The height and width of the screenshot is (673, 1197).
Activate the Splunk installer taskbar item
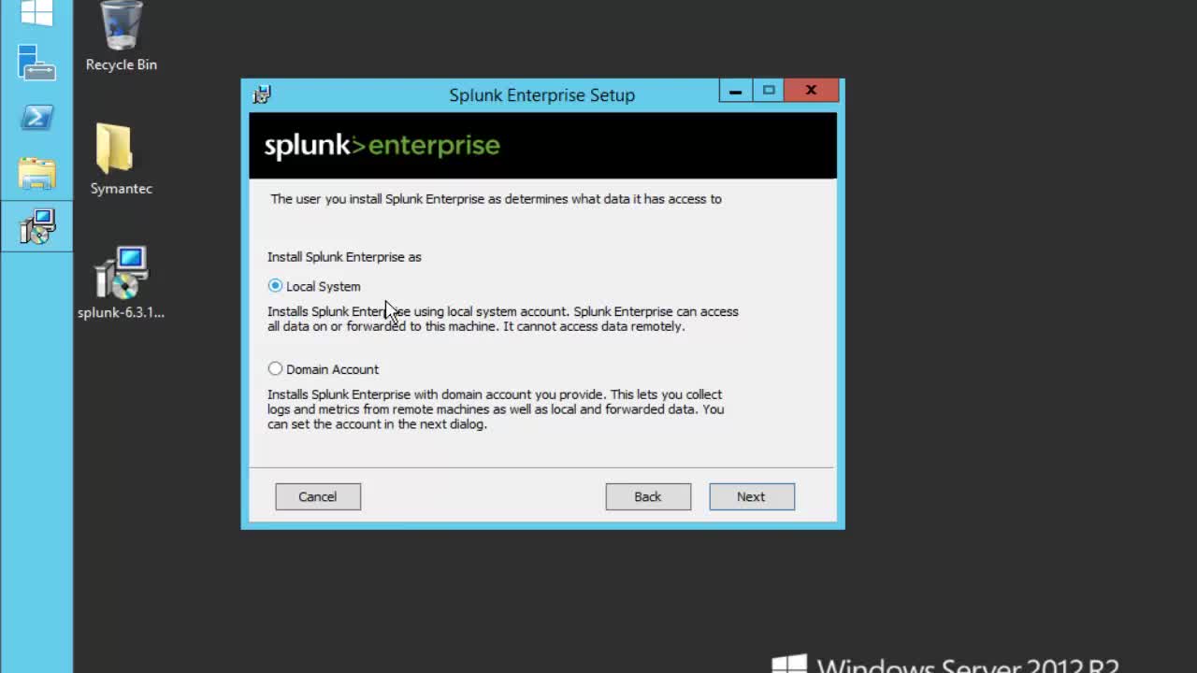tap(36, 227)
